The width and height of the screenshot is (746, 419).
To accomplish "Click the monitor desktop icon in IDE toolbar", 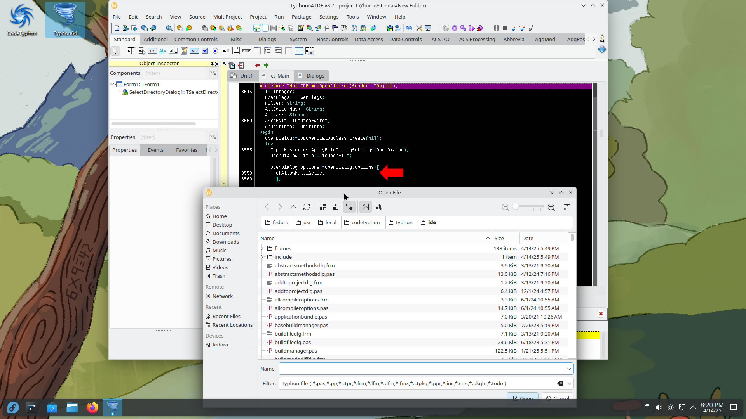I will click(x=428, y=28).
